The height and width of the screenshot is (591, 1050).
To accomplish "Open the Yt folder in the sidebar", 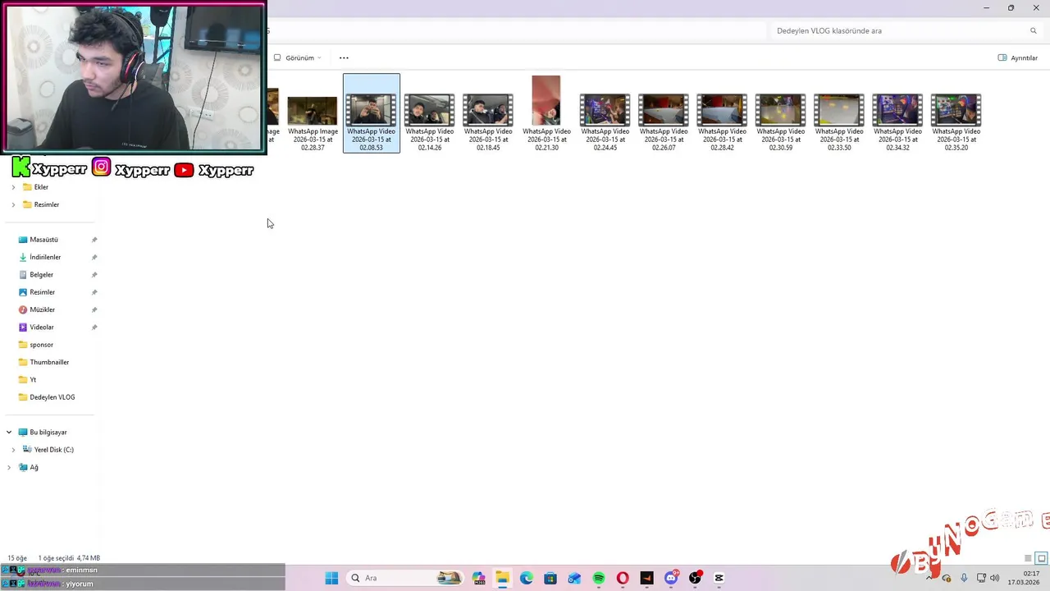I will 33,380.
